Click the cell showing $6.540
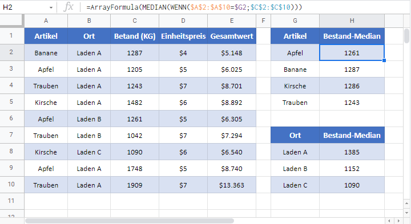The image size is (411, 224). coord(232,152)
